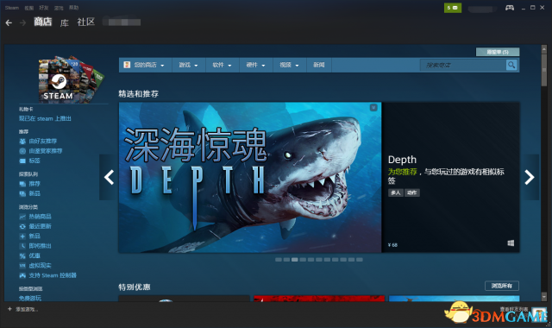This screenshot has height=328, width=552.
Task: Open 热销商品 top sellers link
Action: 41,217
